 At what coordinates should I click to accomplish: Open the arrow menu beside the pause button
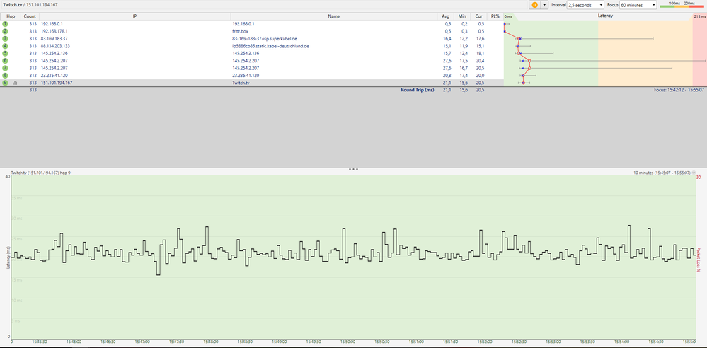tap(544, 4)
